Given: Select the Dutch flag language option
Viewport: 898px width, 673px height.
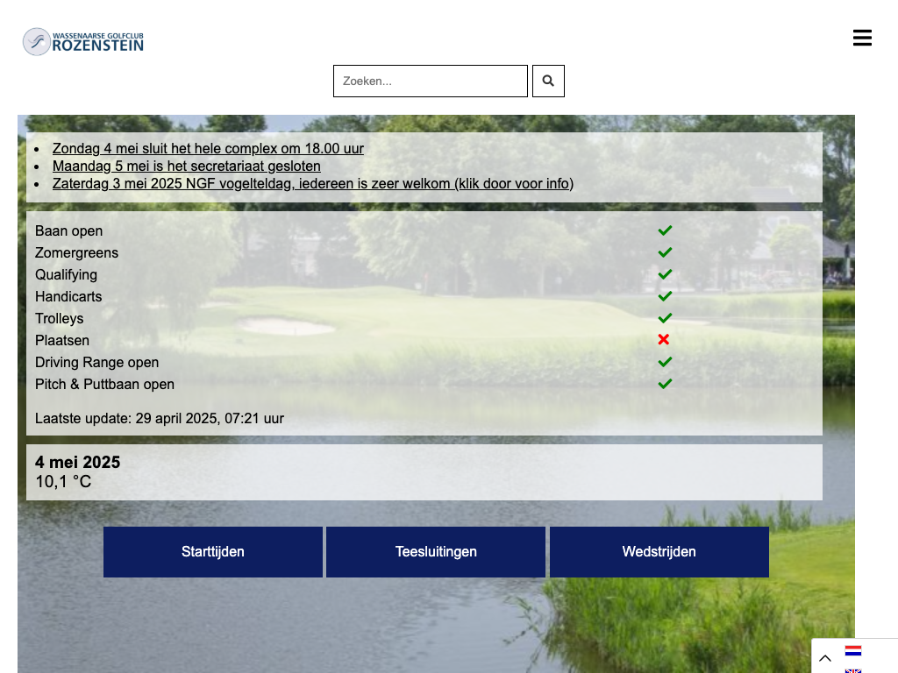Looking at the screenshot, I should (x=852, y=651).
